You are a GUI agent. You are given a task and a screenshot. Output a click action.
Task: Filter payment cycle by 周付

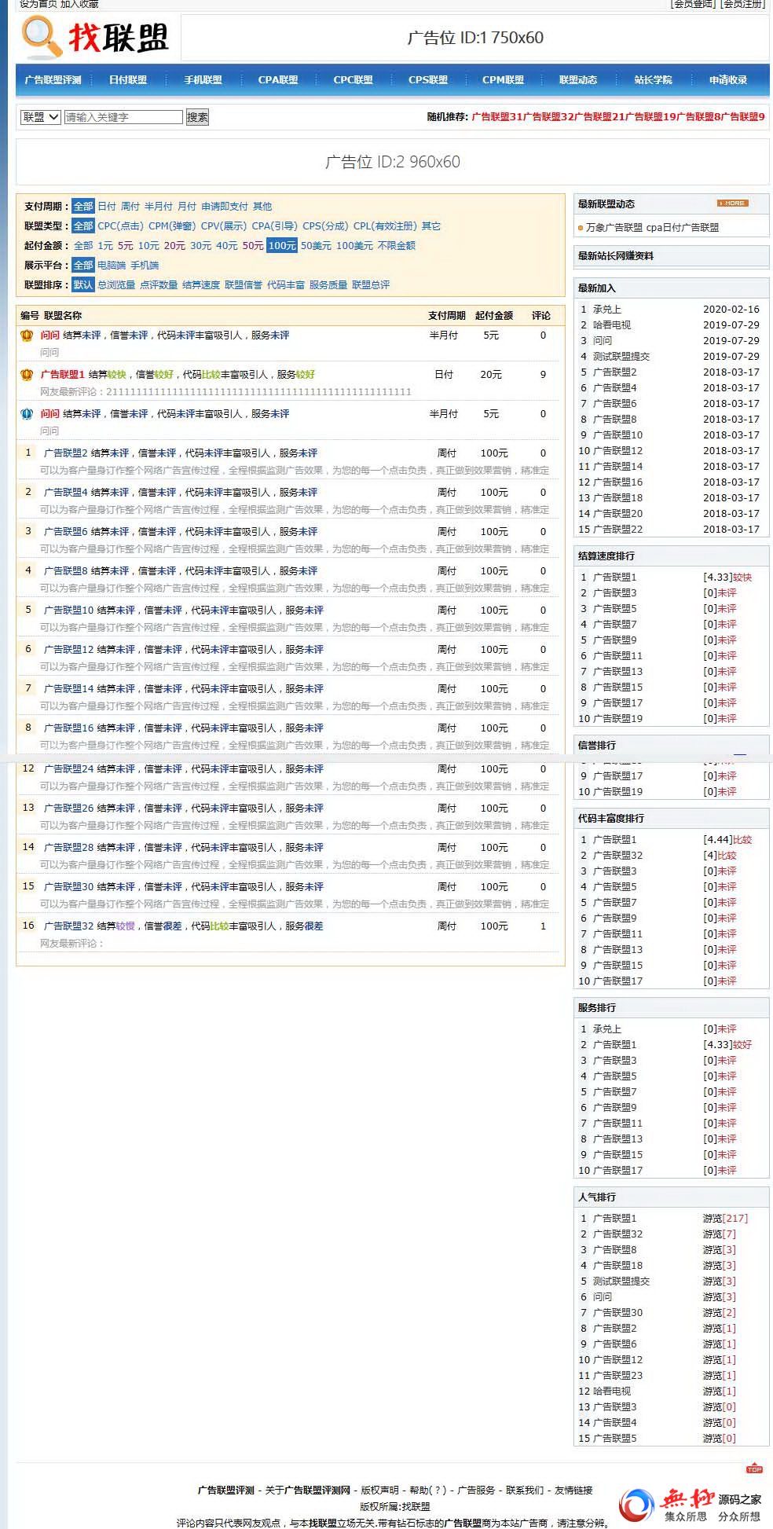(130, 207)
